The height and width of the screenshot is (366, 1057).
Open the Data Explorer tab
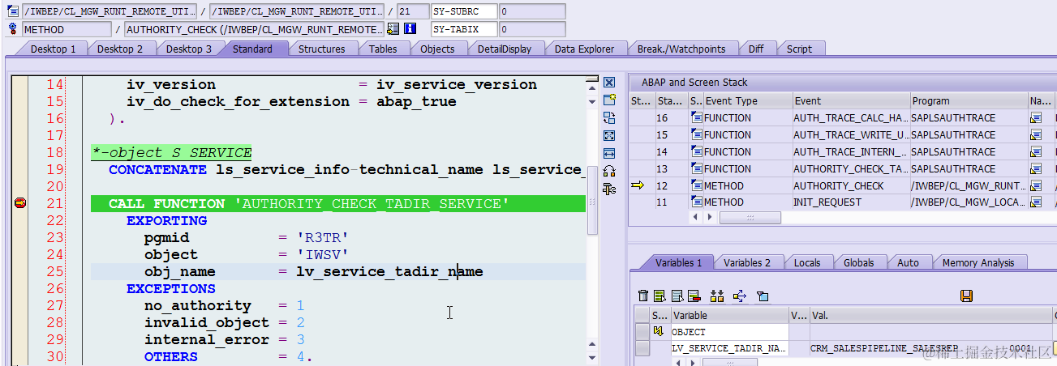click(x=584, y=49)
